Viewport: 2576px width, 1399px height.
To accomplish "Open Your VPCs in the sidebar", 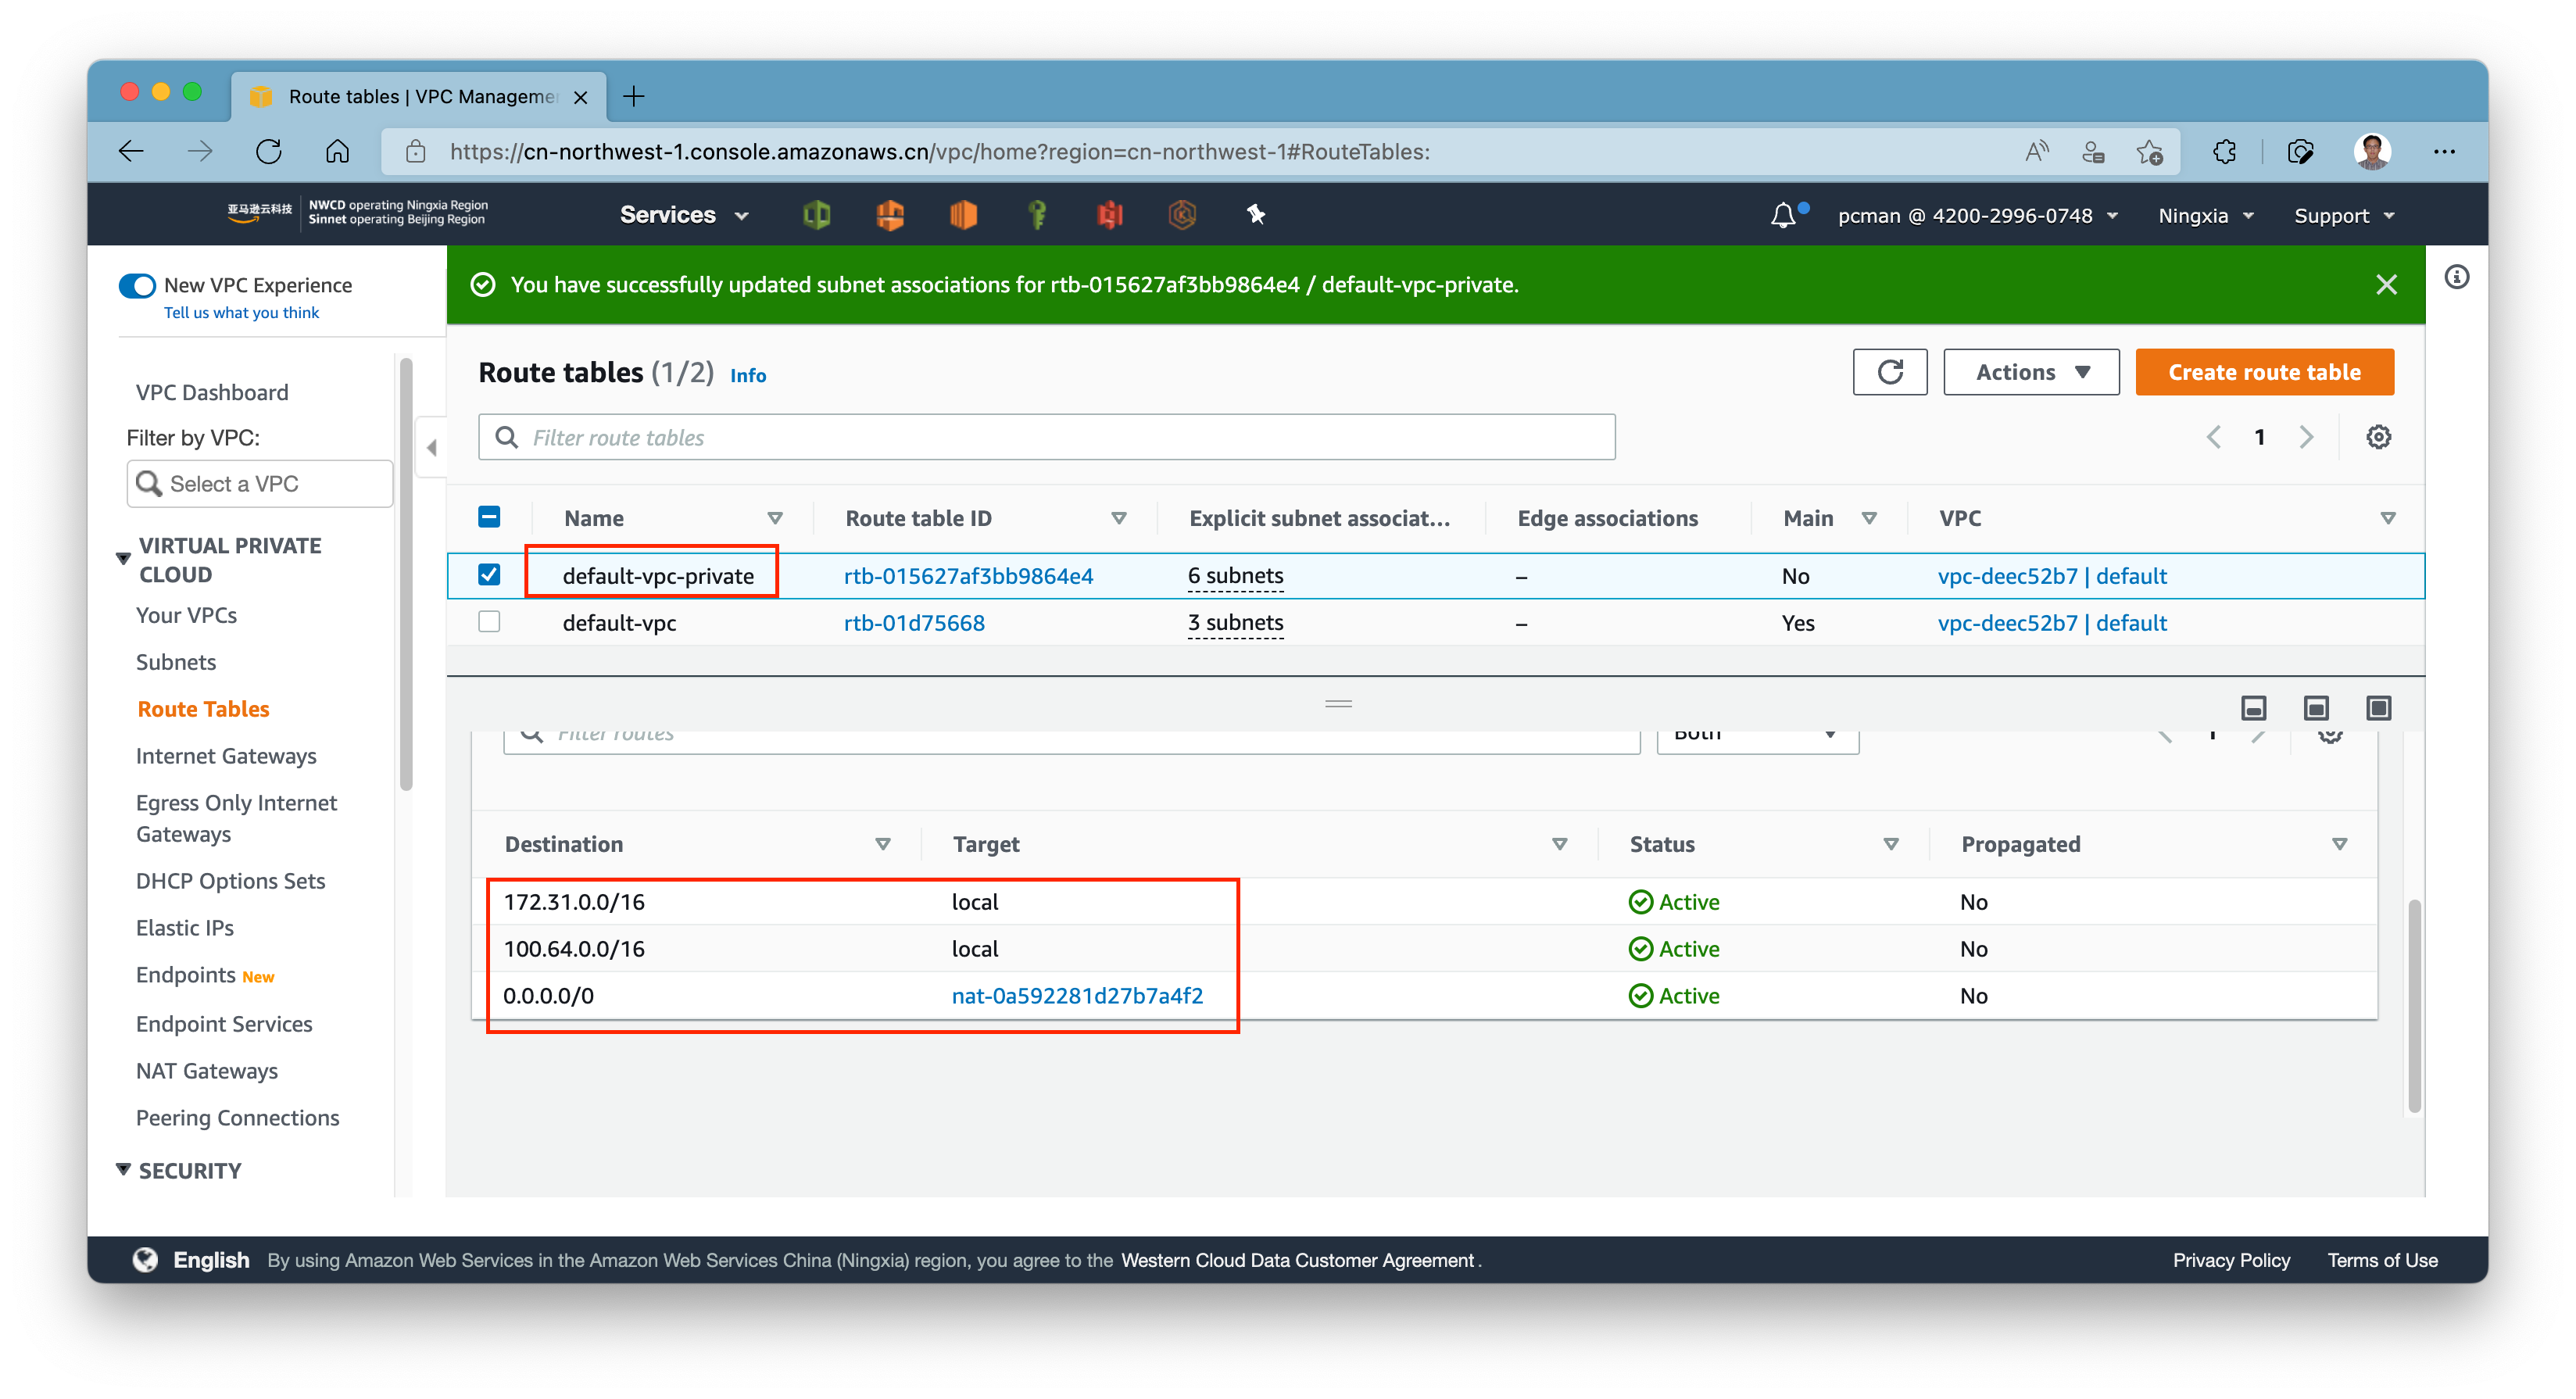I will 186,615.
